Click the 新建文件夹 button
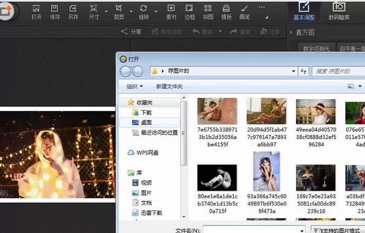The height and width of the screenshot is (233, 365). pos(169,87)
